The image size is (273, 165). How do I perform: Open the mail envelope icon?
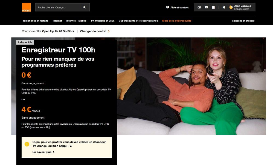tap(206, 7)
